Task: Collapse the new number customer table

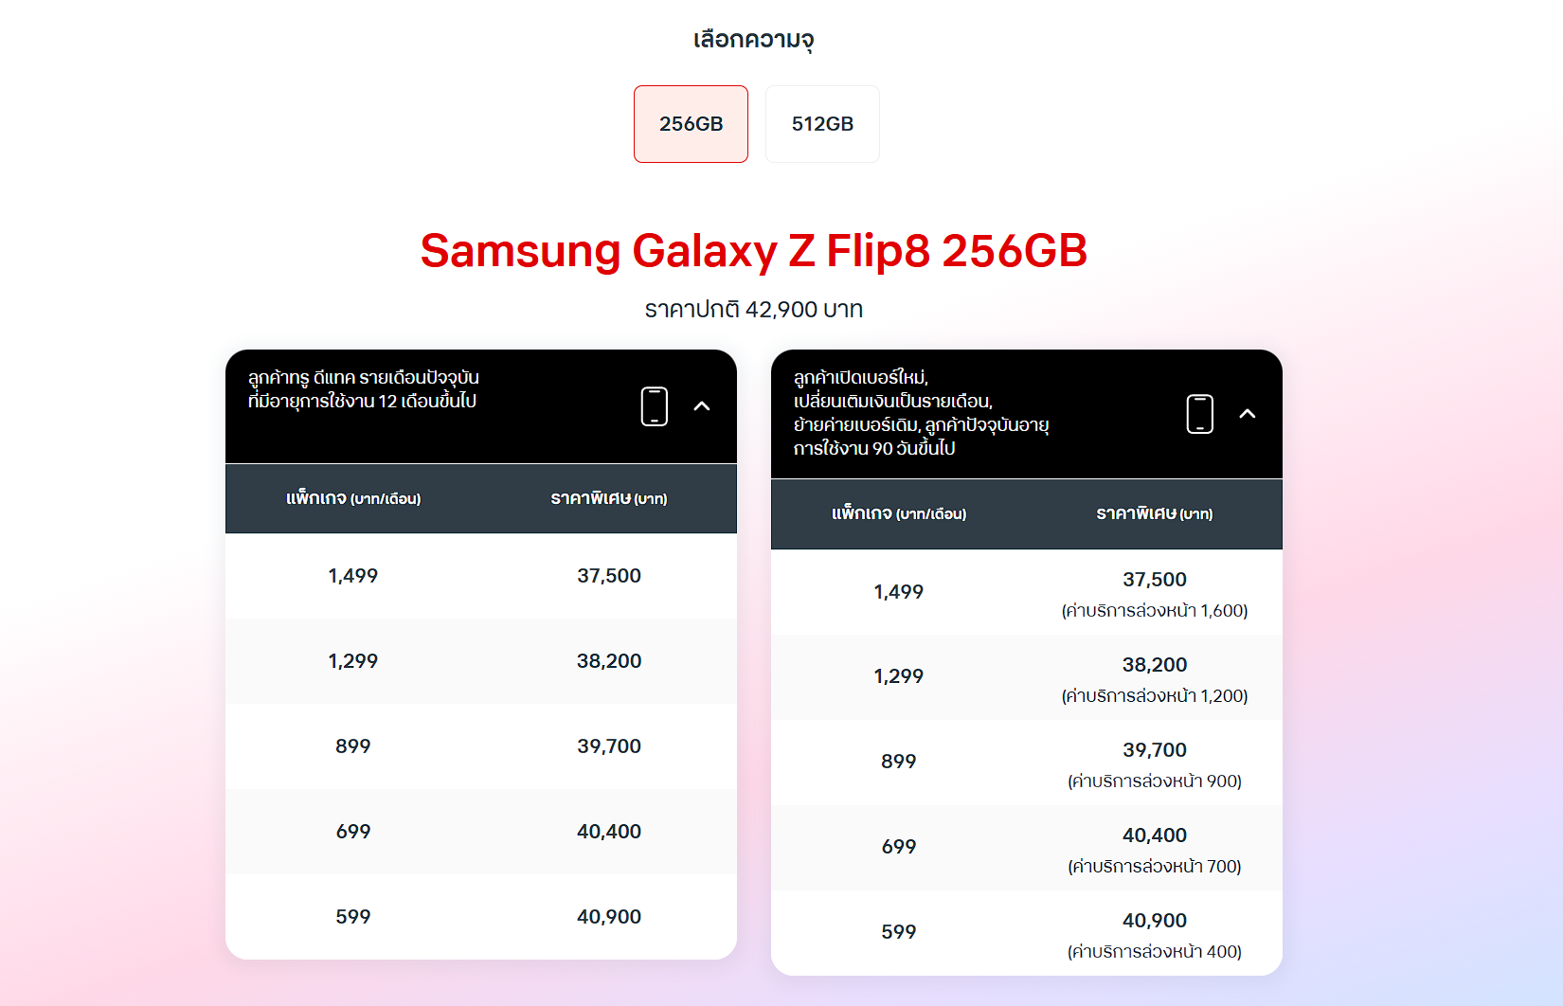Action: click(1248, 414)
